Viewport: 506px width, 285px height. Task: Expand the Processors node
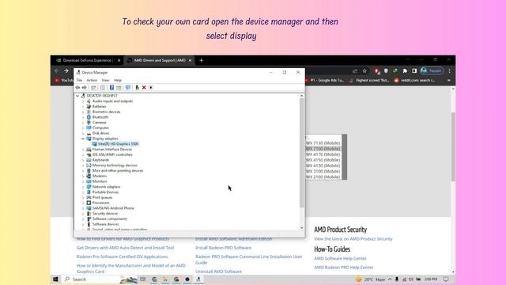tap(83, 203)
